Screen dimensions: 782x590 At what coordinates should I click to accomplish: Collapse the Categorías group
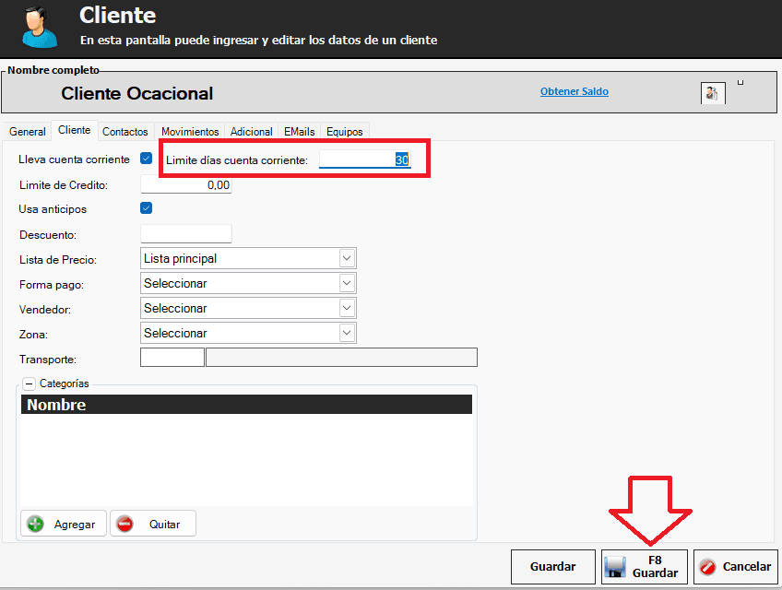point(30,383)
